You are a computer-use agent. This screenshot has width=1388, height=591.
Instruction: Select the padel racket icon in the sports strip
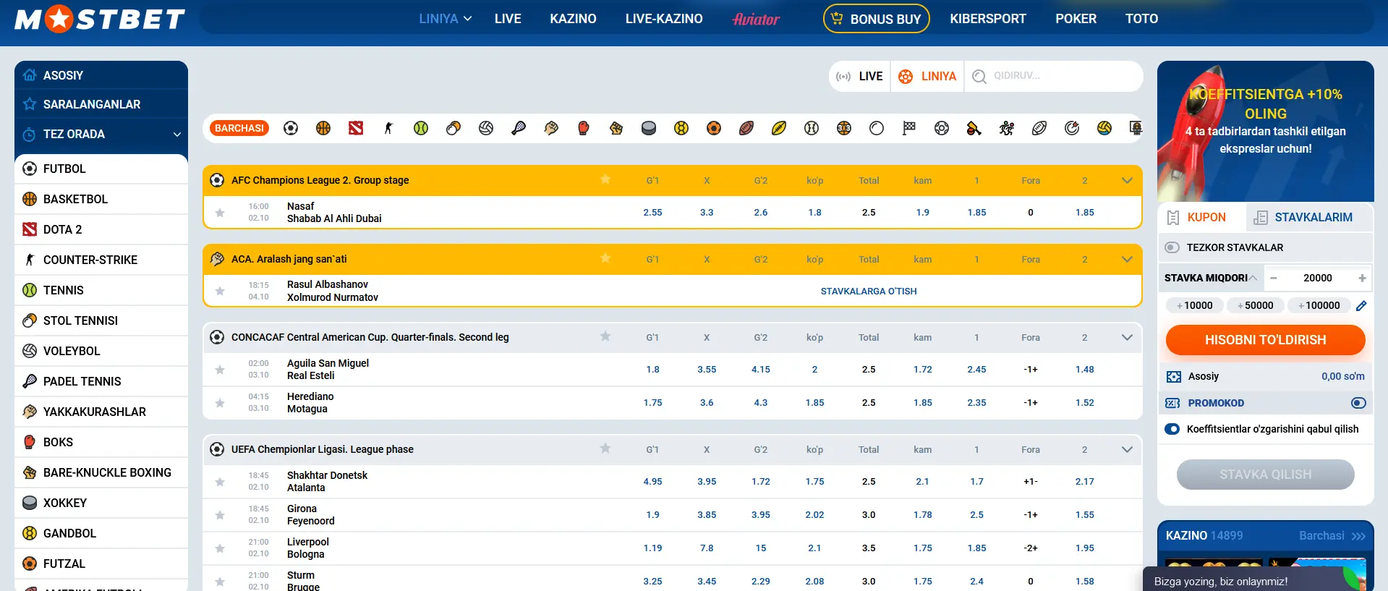tap(519, 128)
